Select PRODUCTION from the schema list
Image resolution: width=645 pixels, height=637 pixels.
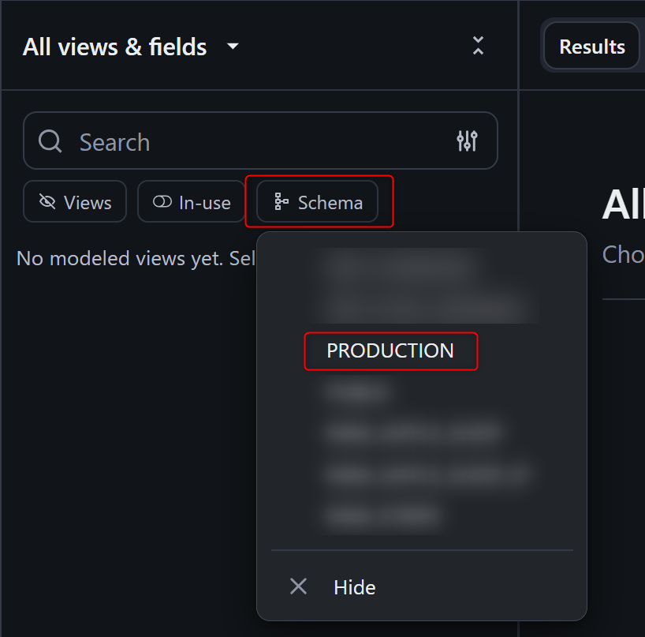click(x=390, y=351)
